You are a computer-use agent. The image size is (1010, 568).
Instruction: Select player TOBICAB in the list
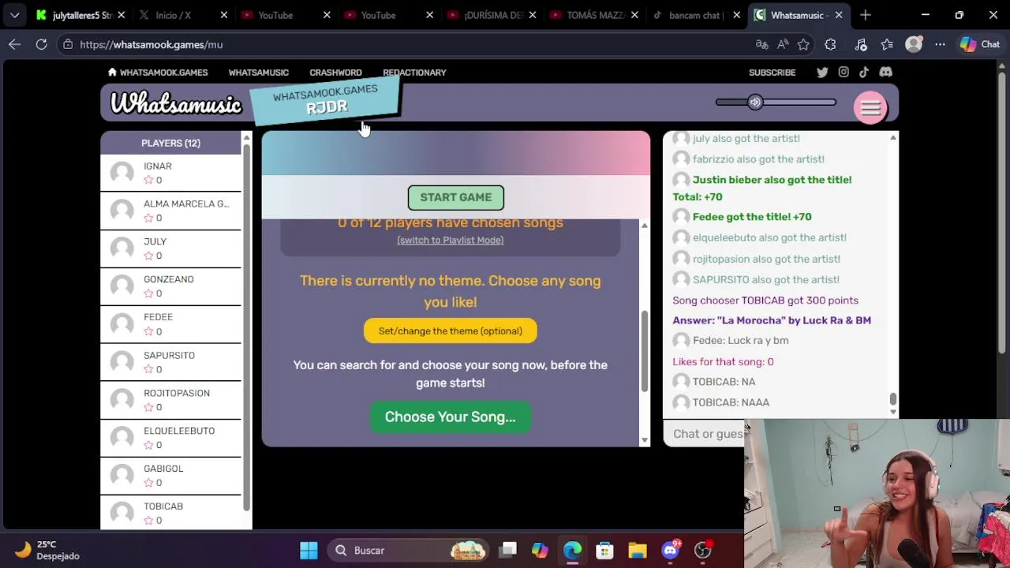[170, 513]
